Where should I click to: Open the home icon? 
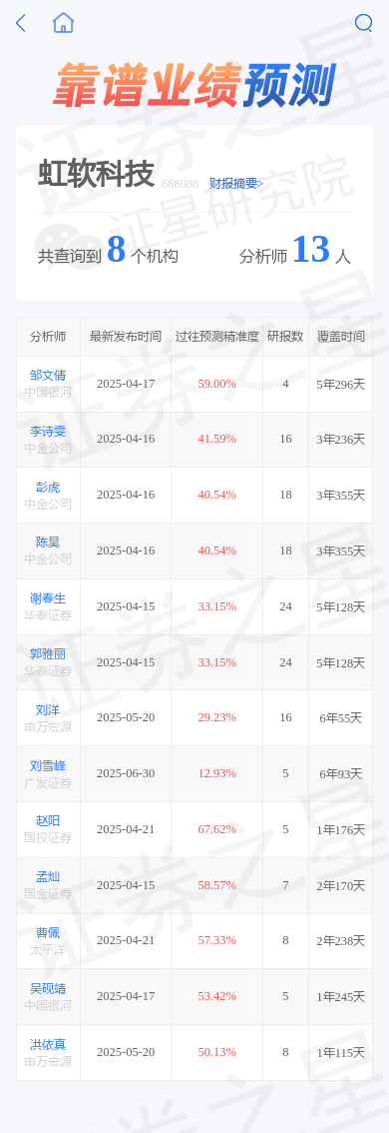click(64, 23)
